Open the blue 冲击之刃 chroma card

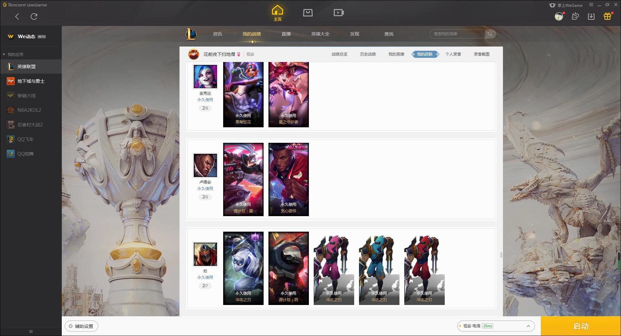379,268
